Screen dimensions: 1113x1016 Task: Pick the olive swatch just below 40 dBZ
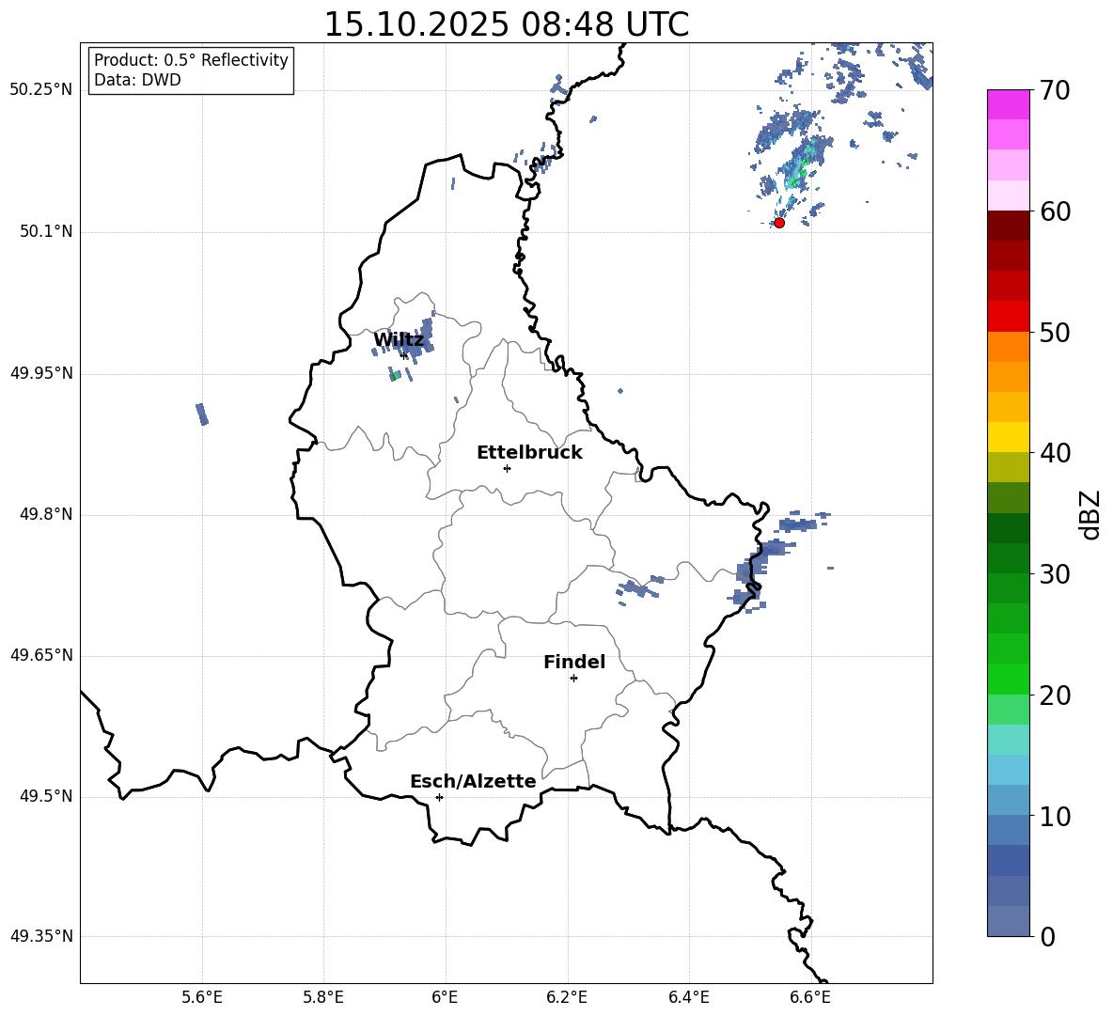click(x=1008, y=467)
